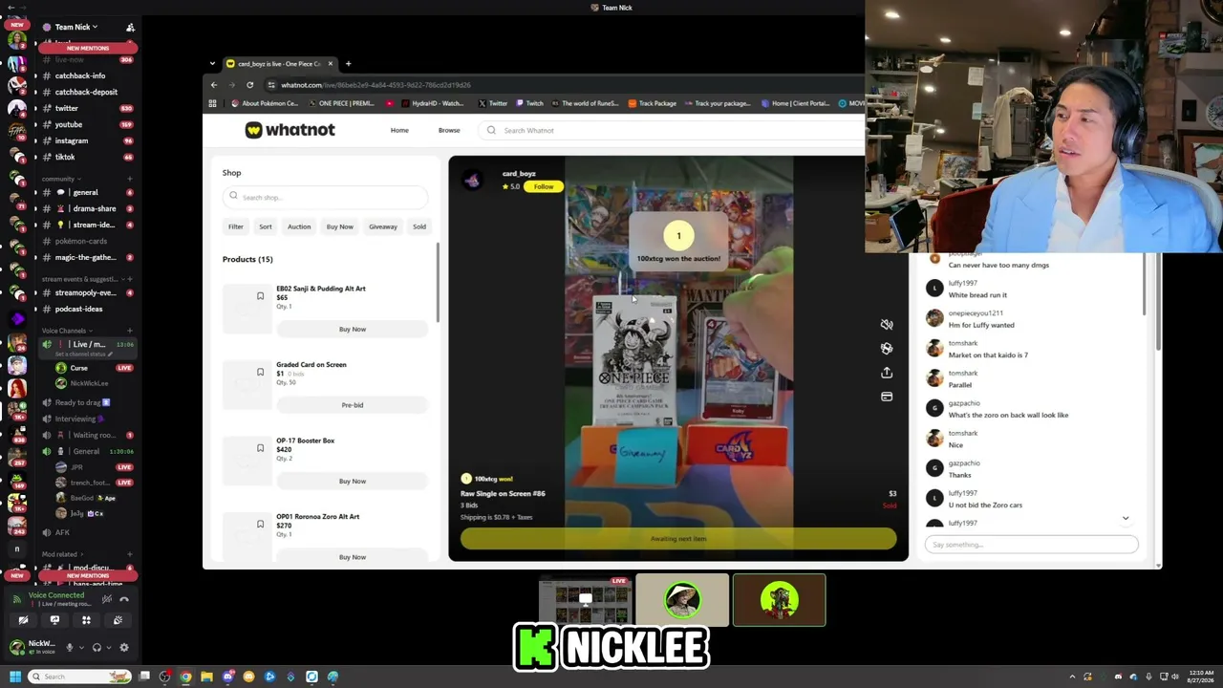The image size is (1223, 688).
Task: Open the twitter Discord channel
Action: tap(67, 108)
